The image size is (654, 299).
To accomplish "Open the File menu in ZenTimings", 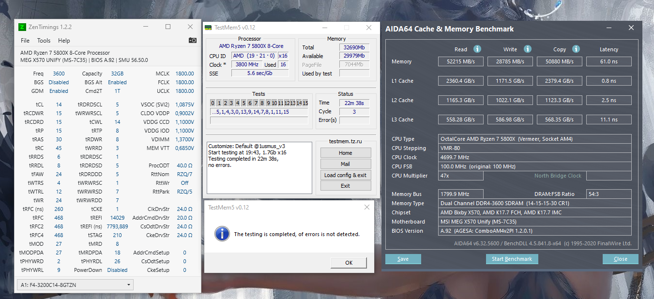I will click(25, 41).
